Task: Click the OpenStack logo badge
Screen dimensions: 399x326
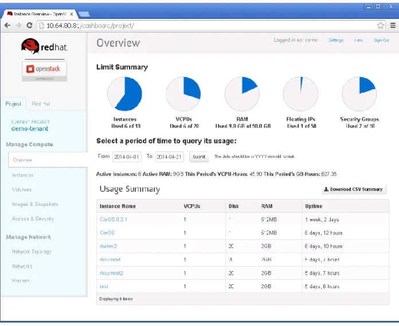Action: pyautogui.click(x=45, y=71)
